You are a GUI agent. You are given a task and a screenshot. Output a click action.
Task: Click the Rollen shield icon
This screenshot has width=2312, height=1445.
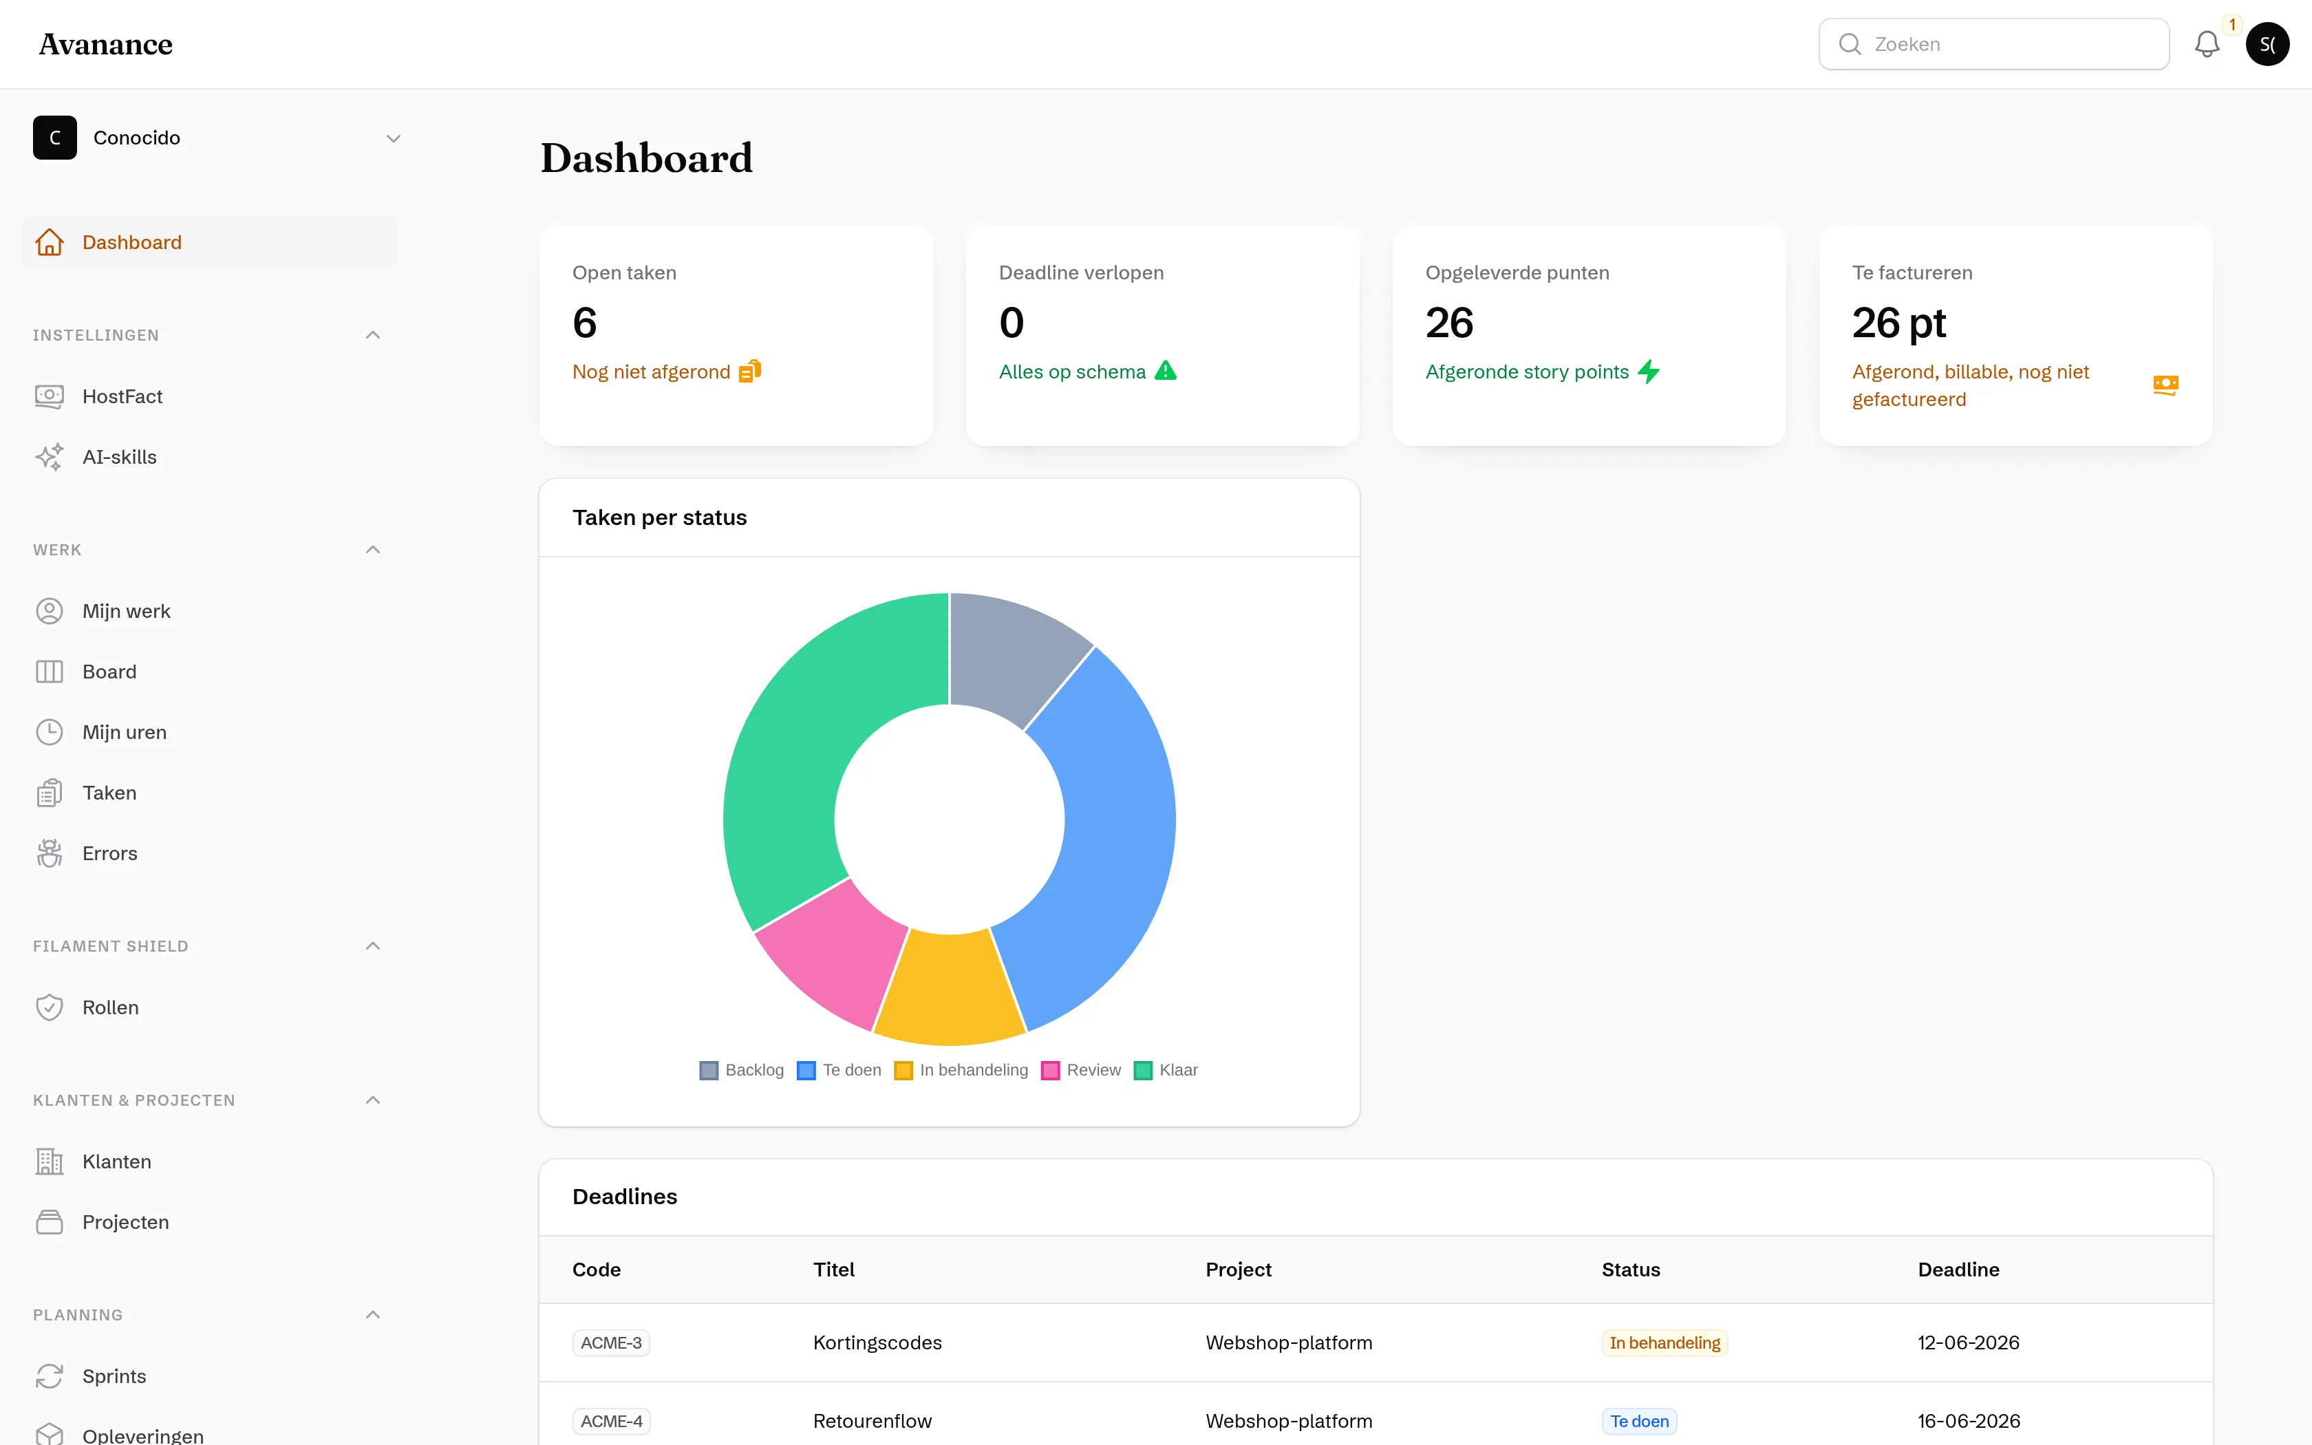tap(50, 1007)
